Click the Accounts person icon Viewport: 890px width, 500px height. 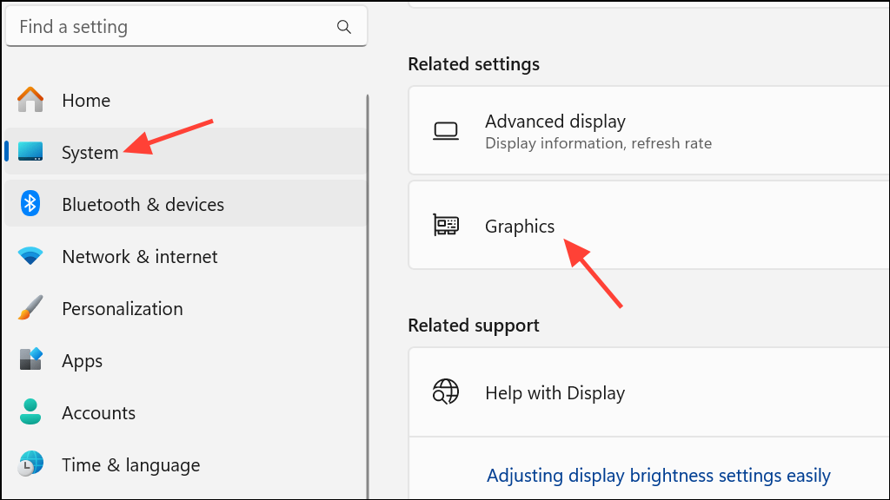30,411
